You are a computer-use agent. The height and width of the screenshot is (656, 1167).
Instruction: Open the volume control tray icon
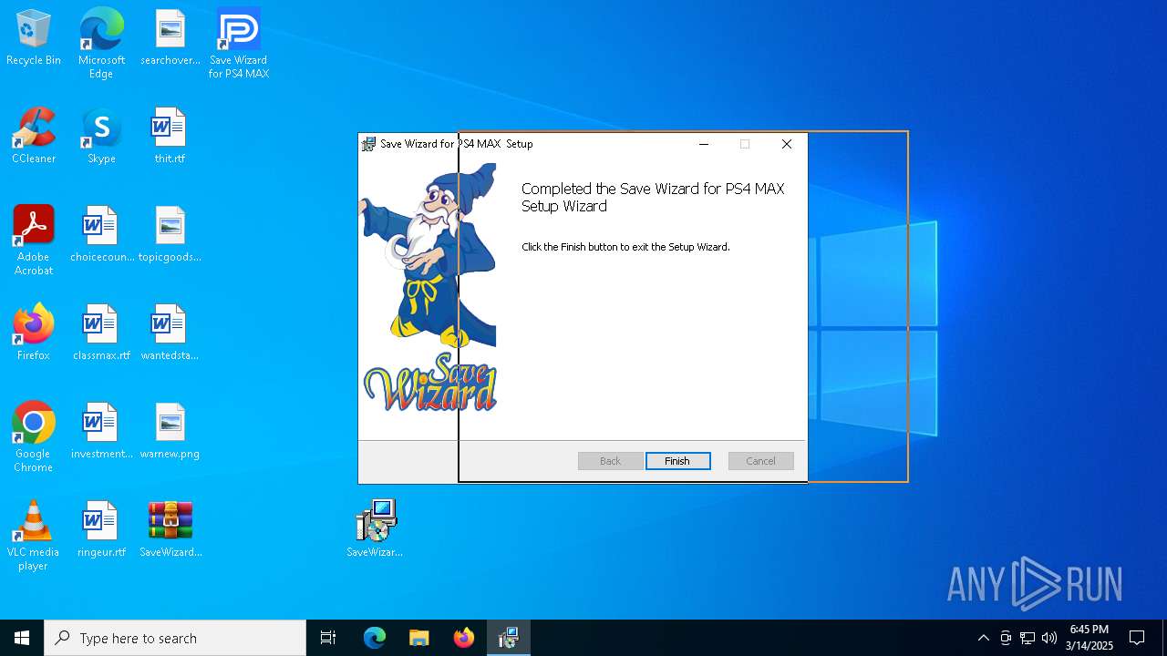coord(1049,638)
